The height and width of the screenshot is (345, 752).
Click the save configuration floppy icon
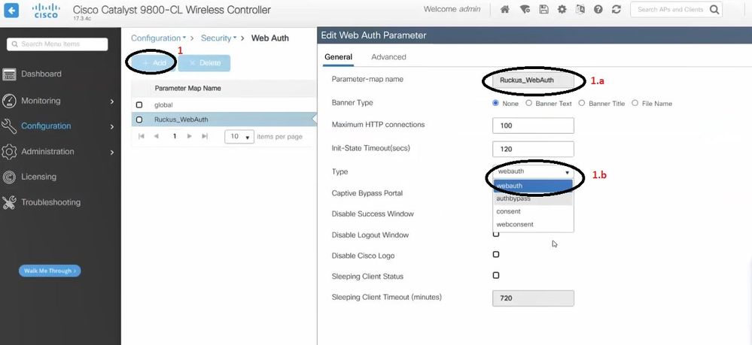[x=543, y=10]
